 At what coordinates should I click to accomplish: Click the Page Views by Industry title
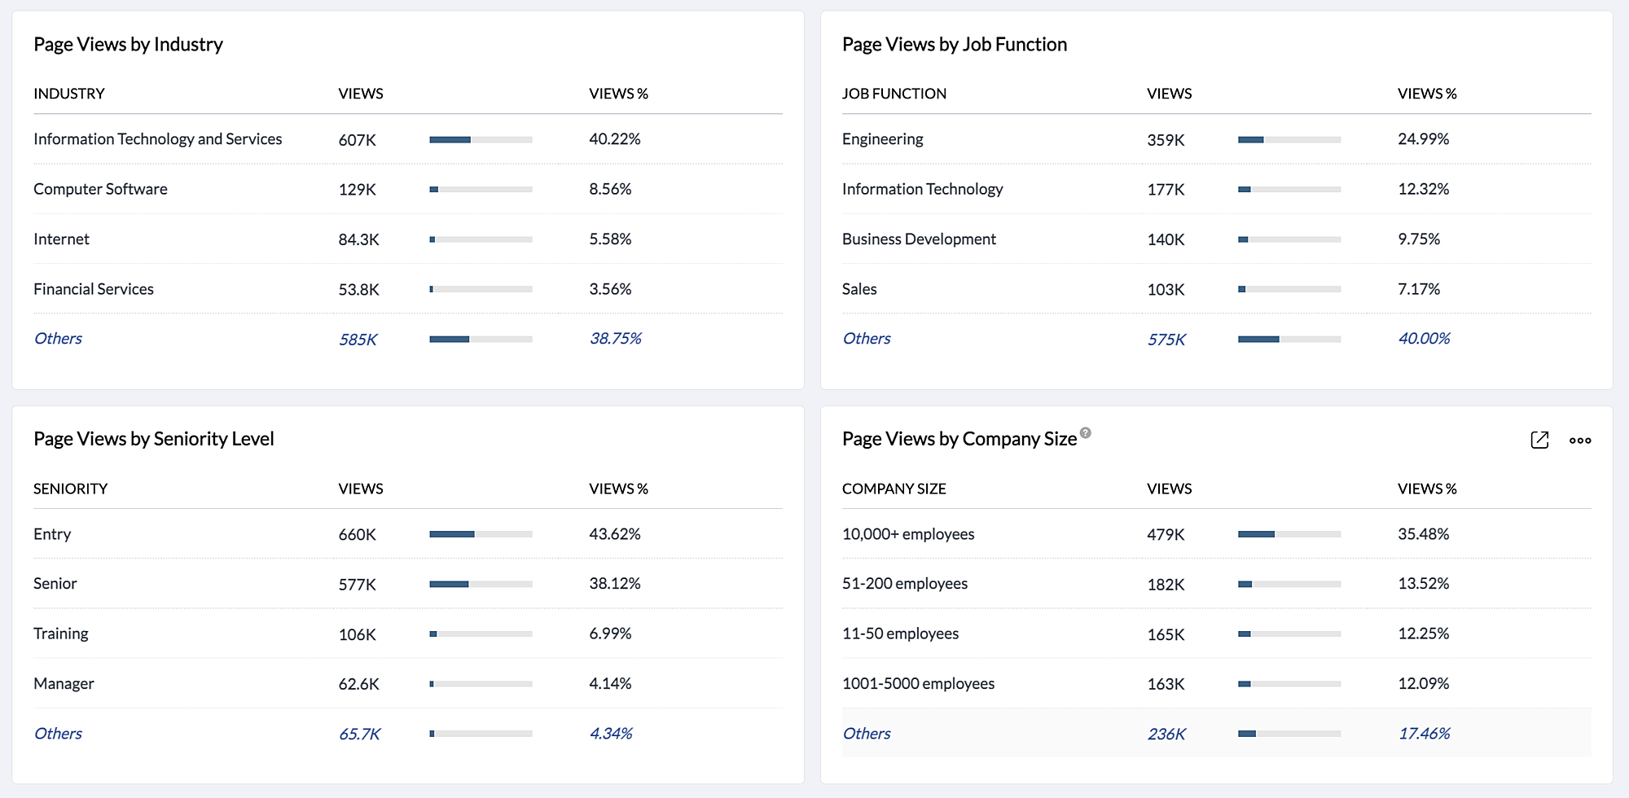coord(128,45)
